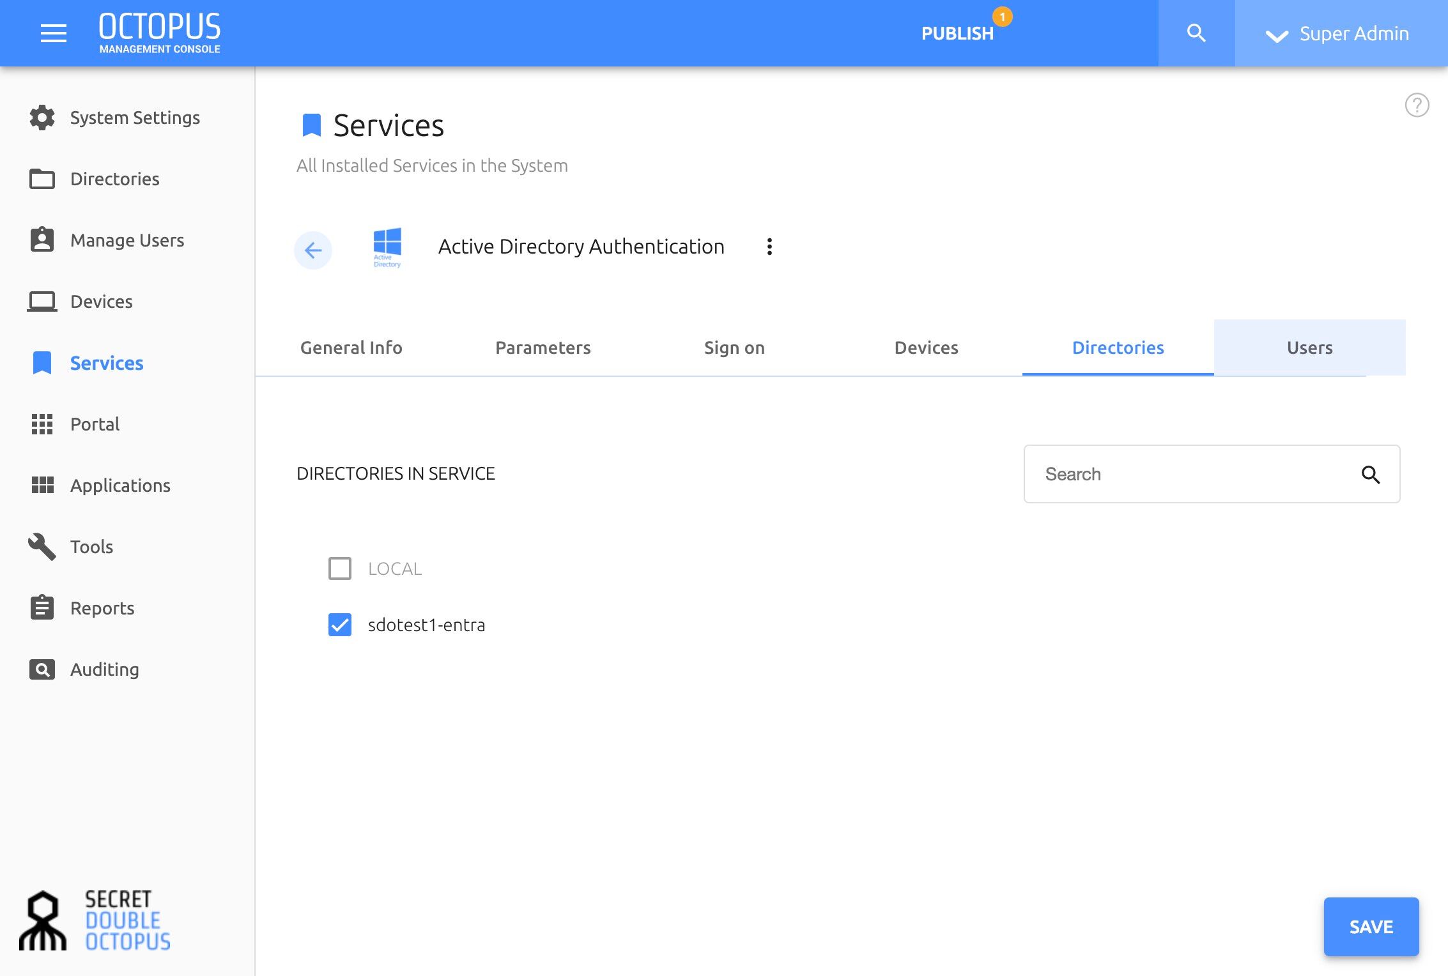Click the DIRECTORIES IN SERVICE heading
1448x976 pixels.
coord(396,473)
